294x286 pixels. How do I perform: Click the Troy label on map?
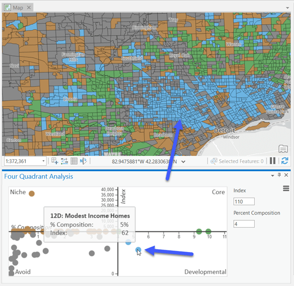(x=173, y=20)
